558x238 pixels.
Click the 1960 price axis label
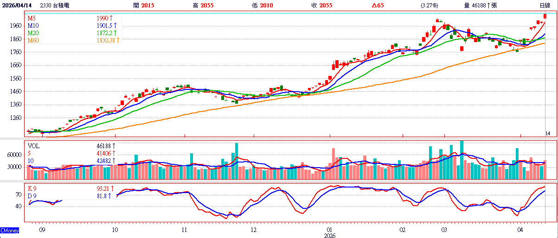[x=16, y=26]
